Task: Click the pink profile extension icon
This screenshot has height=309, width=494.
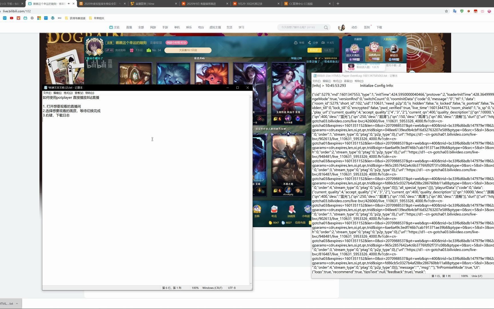Action: pyautogui.click(x=489, y=11)
